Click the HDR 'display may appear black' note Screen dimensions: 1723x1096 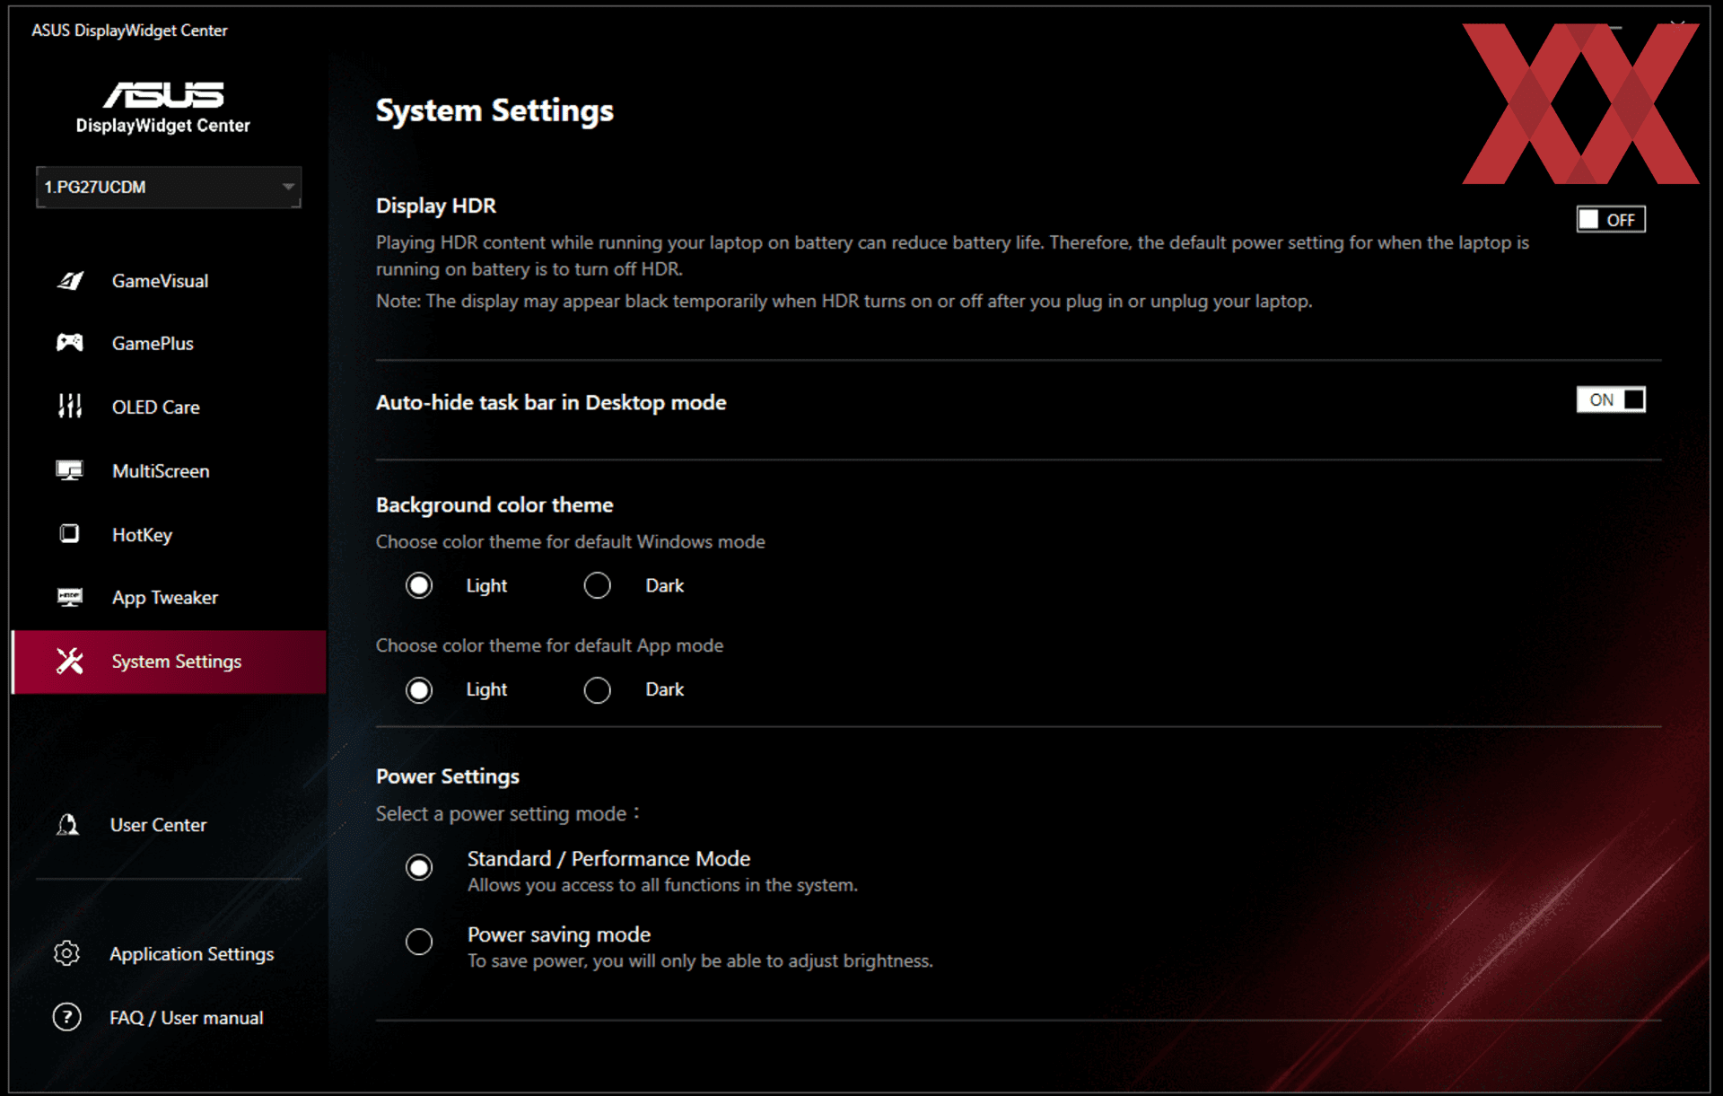click(x=844, y=301)
